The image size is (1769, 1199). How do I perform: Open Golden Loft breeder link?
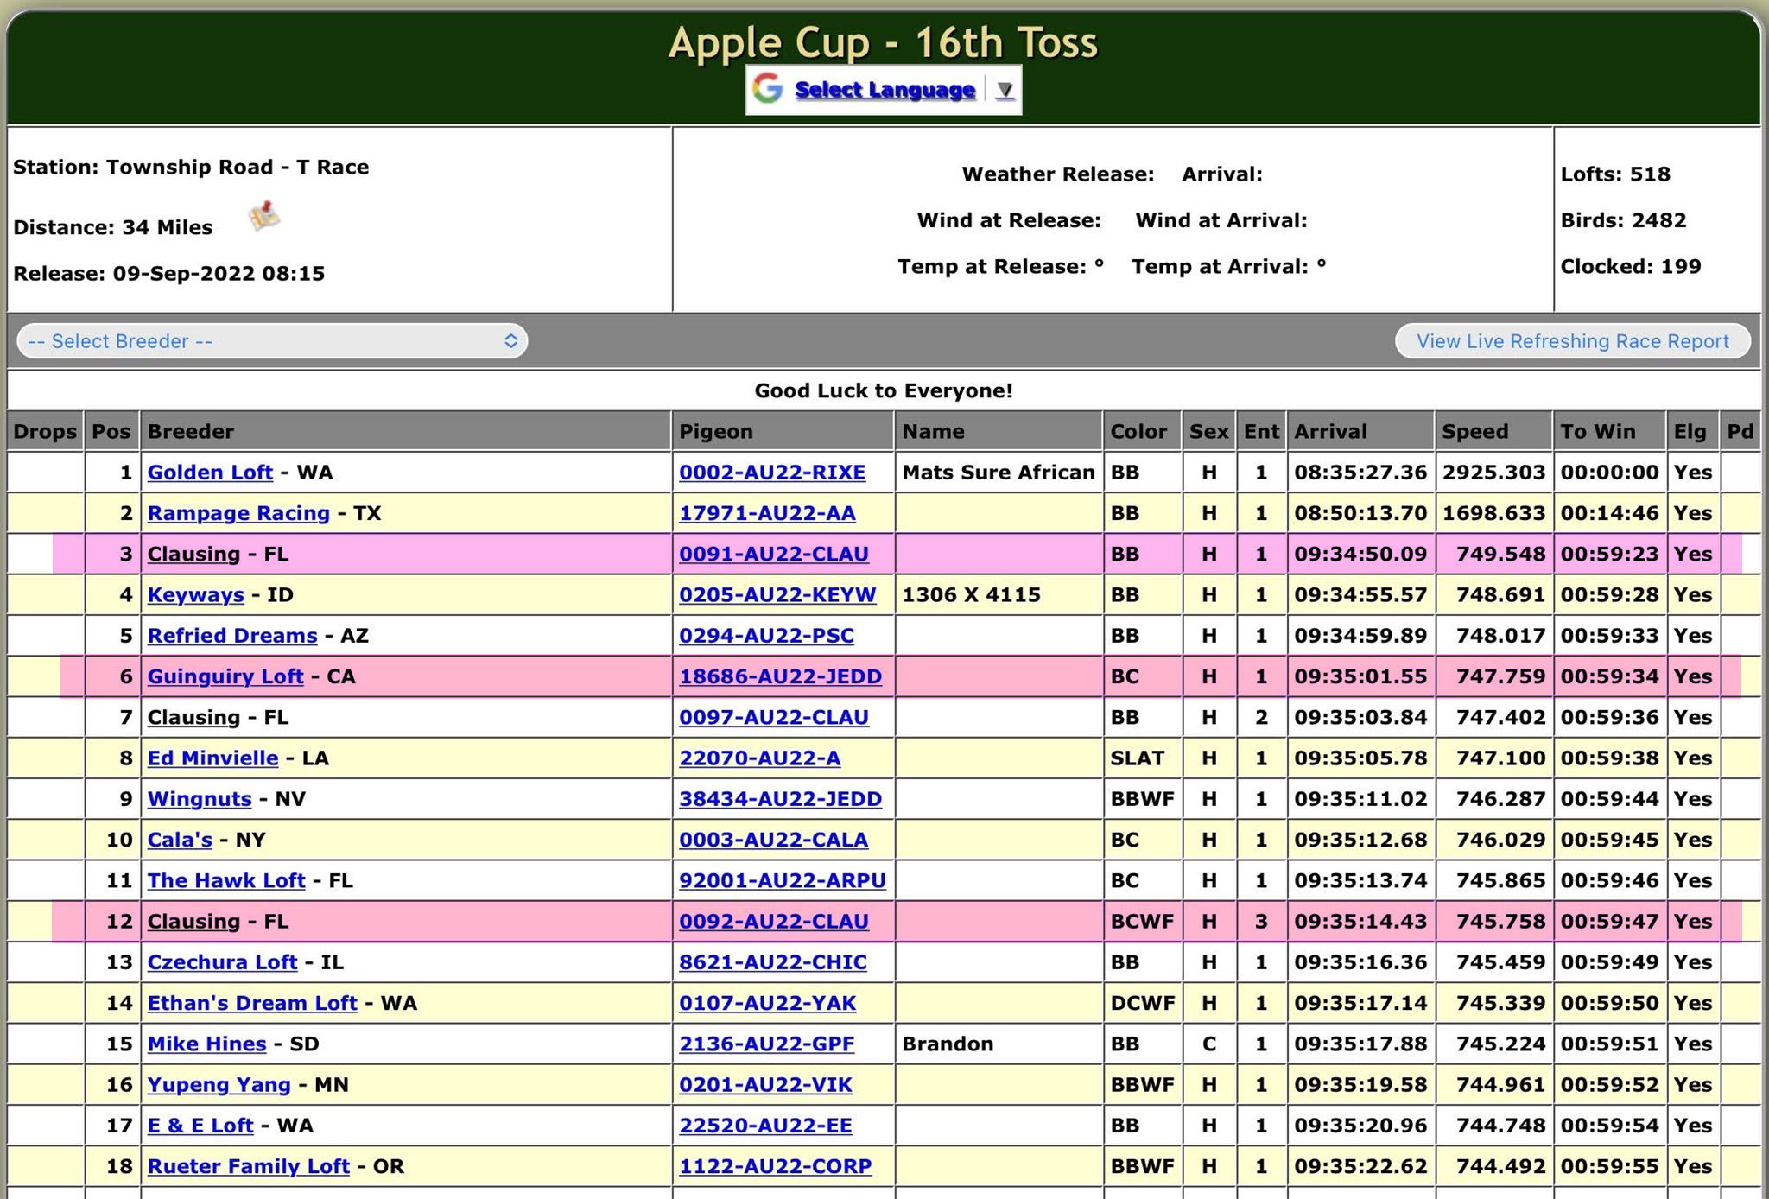pos(210,473)
